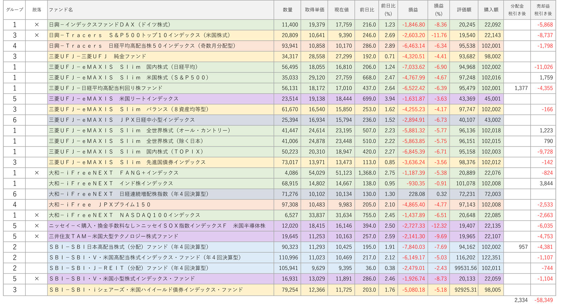
Task: Select the distribution total 2,334
Action: coord(521,300)
